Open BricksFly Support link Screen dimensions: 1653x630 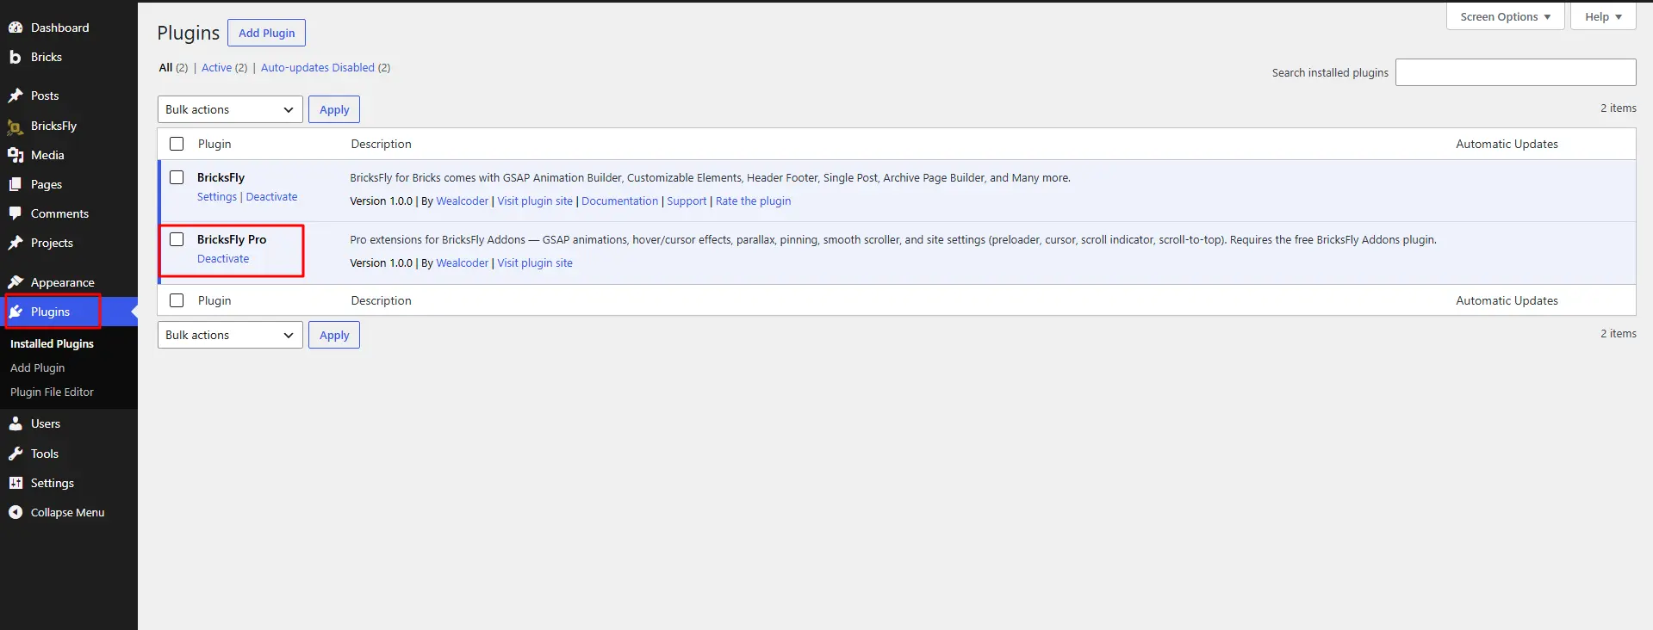pos(687,201)
